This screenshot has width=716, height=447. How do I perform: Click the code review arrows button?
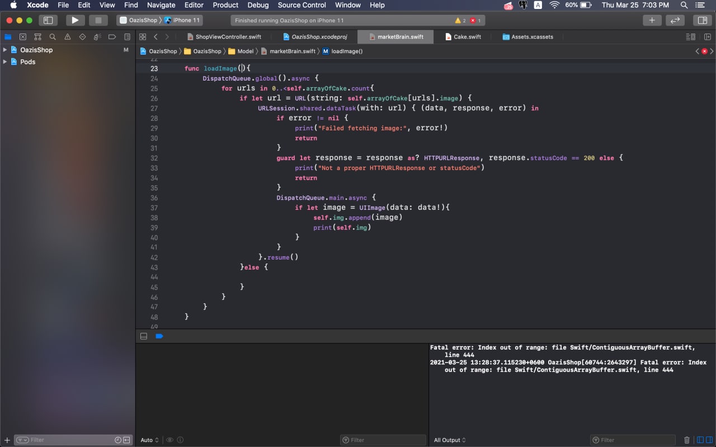tap(675, 20)
